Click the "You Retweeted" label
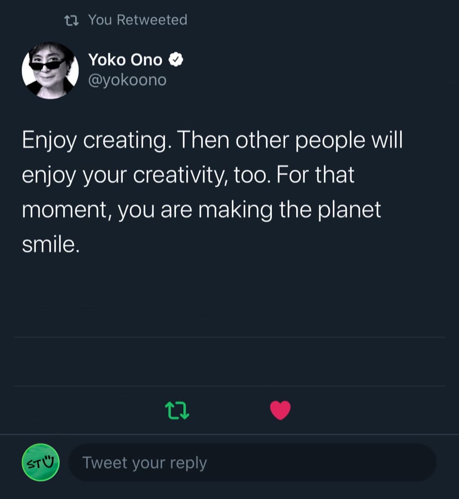459x499 pixels. coord(137,20)
